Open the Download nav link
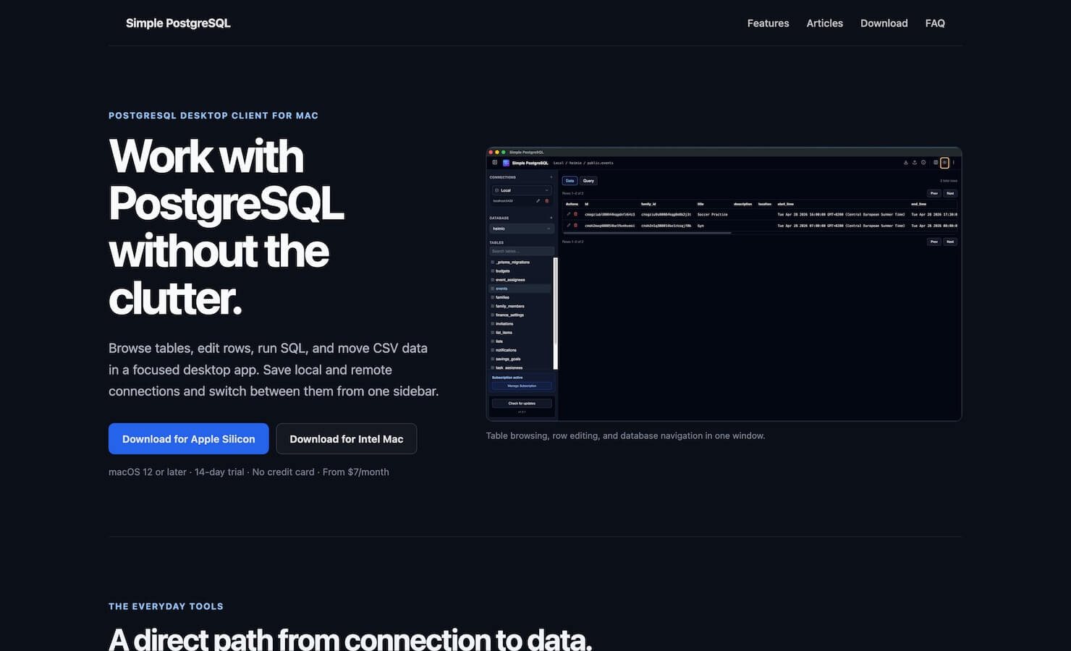1071x651 pixels. point(884,23)
